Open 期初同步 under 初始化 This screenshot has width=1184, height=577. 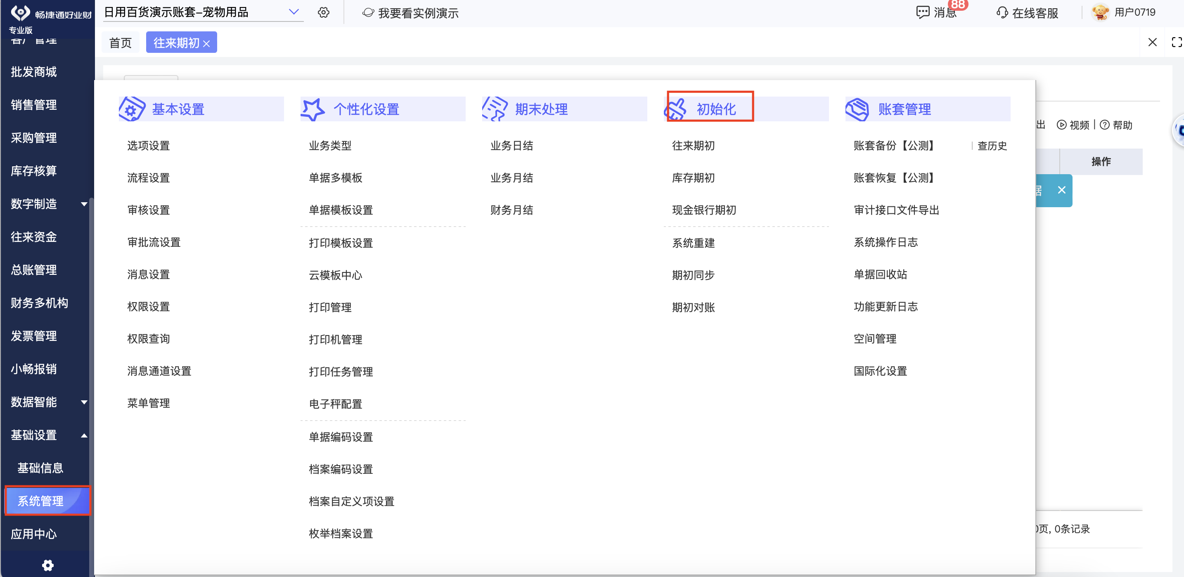(x=693, y=275)
